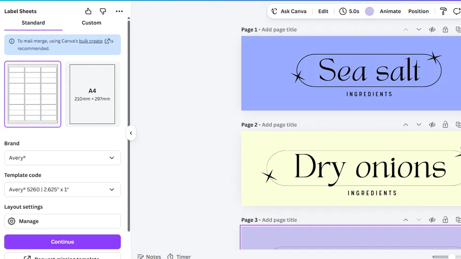The height and width of the screenshot is (259, 461).
Task: Click the clock icon for 5.0s duration
Action: pos(343,11)
